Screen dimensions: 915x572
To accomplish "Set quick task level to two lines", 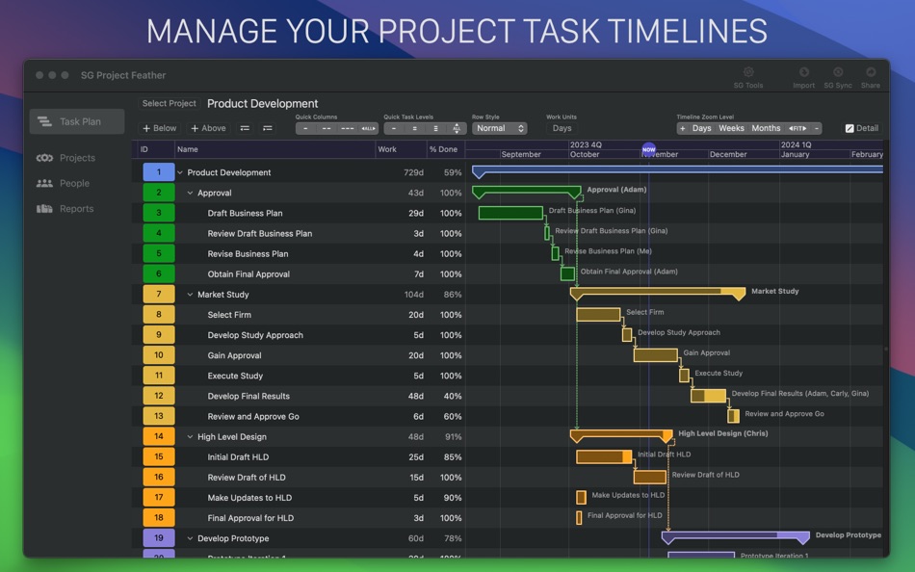I will [415, 128].
